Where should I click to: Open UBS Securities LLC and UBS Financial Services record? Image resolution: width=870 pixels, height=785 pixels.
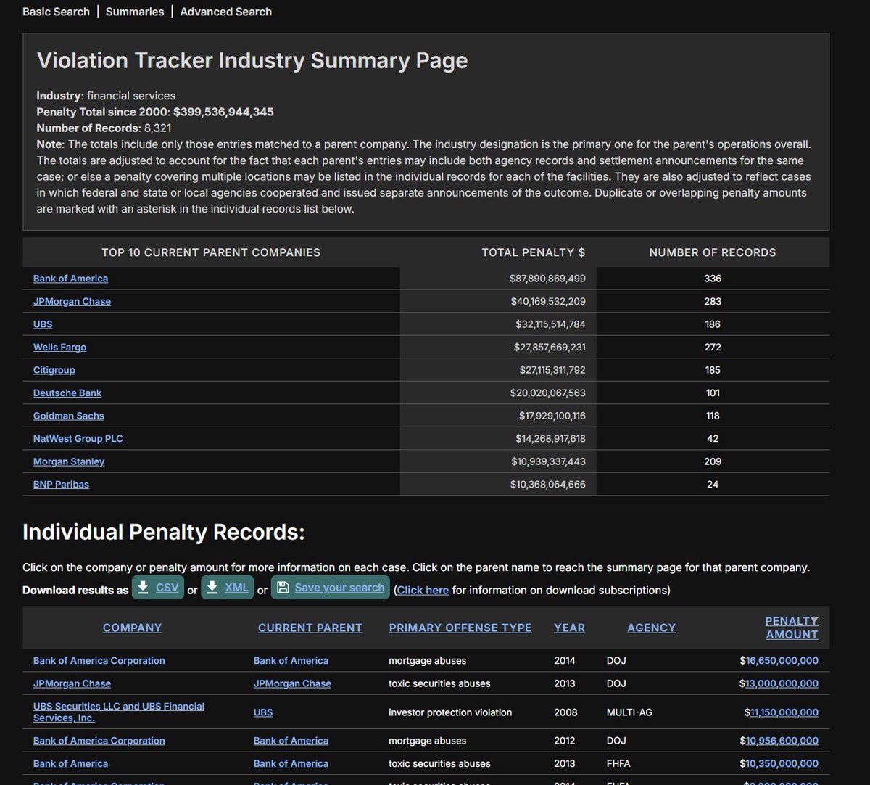pyautogui.click(x=119, y=712)
